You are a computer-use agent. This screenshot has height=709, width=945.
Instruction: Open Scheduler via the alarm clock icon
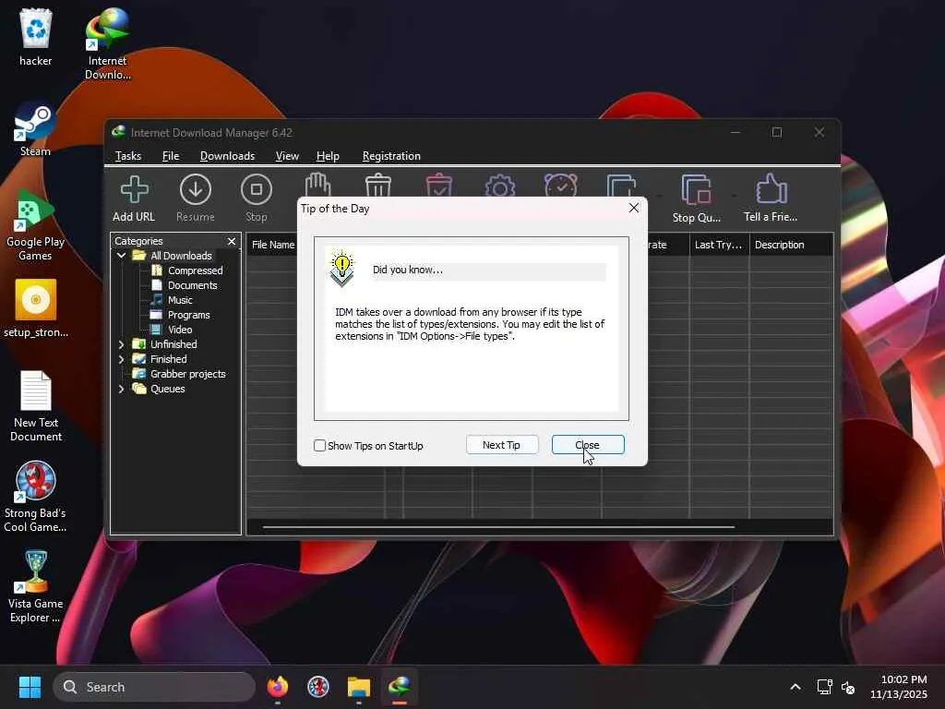(x=560, y=185)
